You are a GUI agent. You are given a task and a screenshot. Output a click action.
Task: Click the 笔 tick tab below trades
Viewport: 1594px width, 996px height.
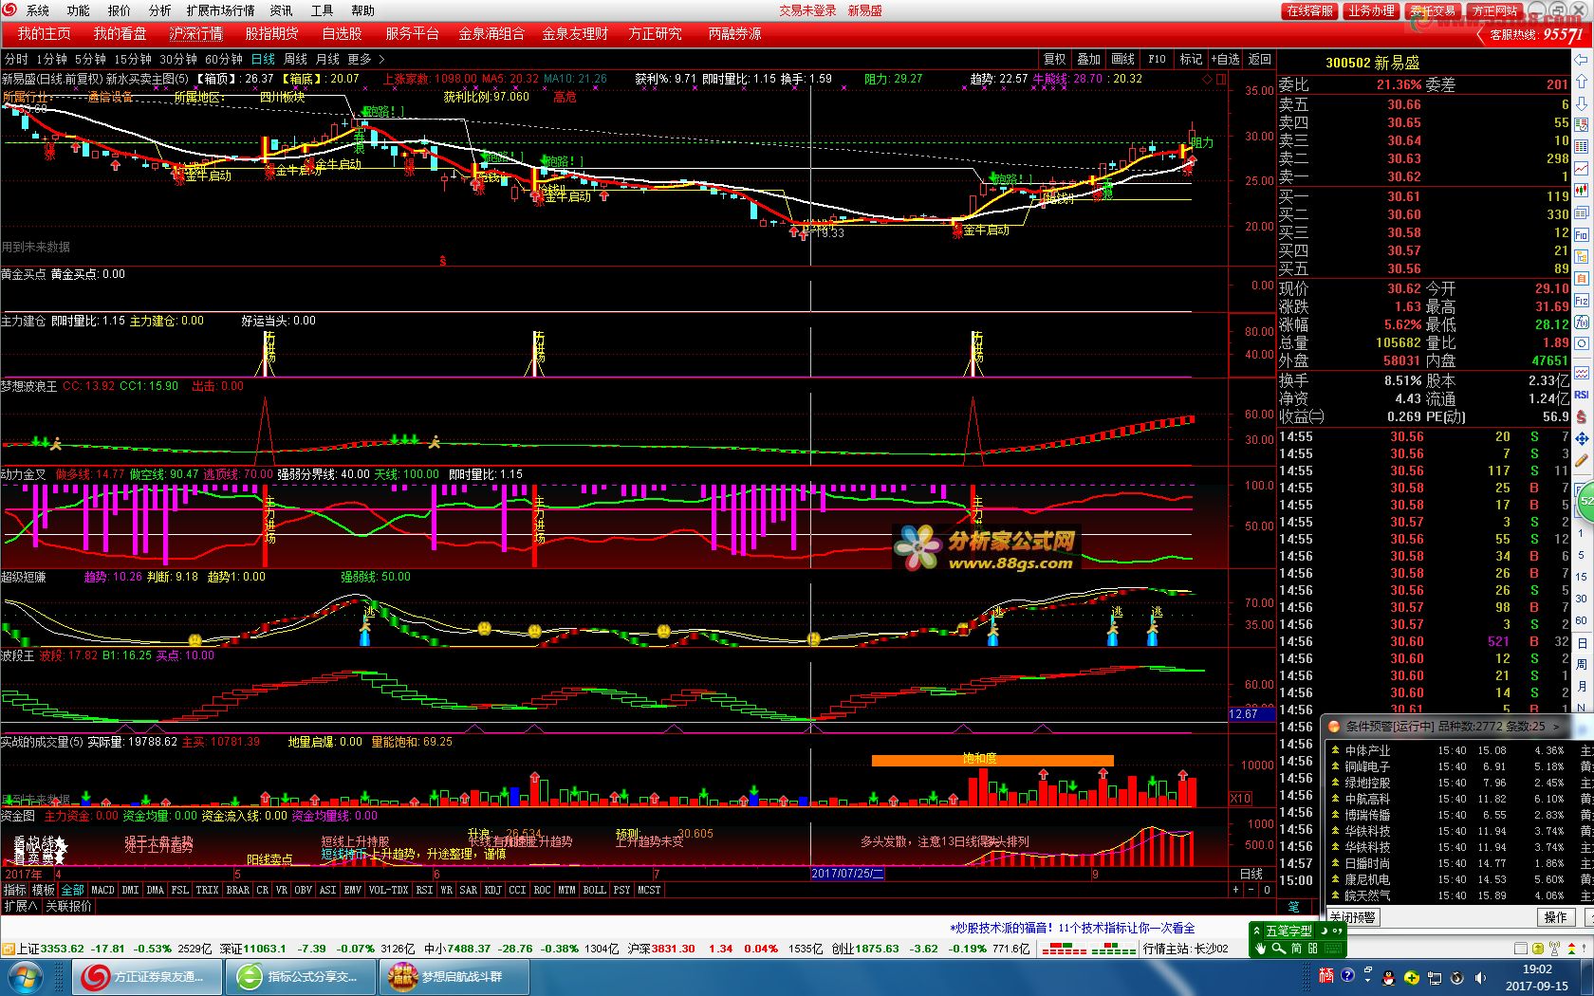(x=1293, y=907)
